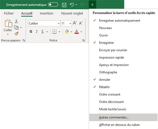The height and width of the screenshot is (129, 158).
Task: Choose Impression rapide
Action: tap(123, 57)
